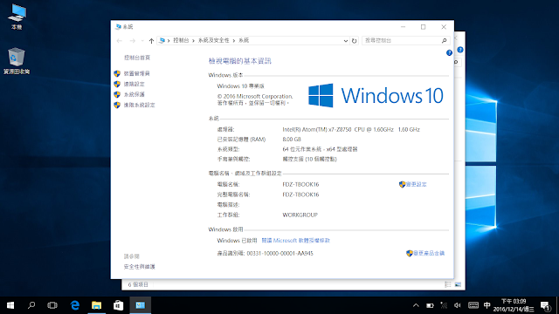
Task: Open Help with the blue question icon
Action: [x=449, y=52]
